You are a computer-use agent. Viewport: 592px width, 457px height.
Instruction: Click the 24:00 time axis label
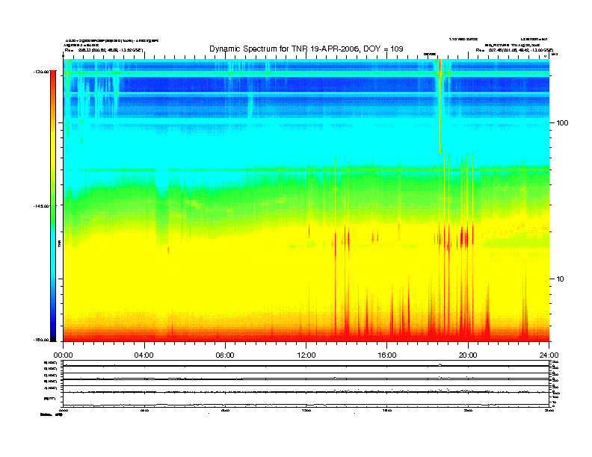[549, 355]
